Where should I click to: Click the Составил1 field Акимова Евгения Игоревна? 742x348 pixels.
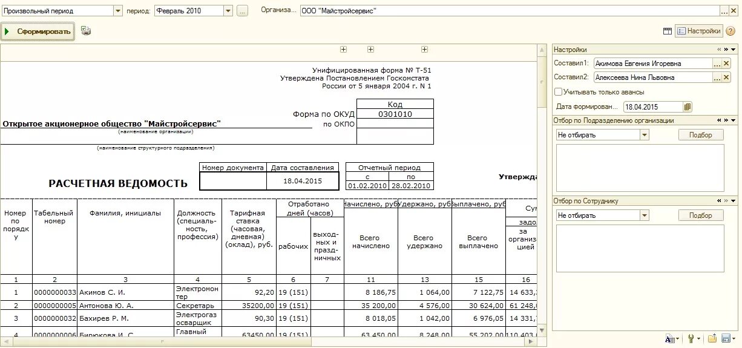(x=652, y=64)
